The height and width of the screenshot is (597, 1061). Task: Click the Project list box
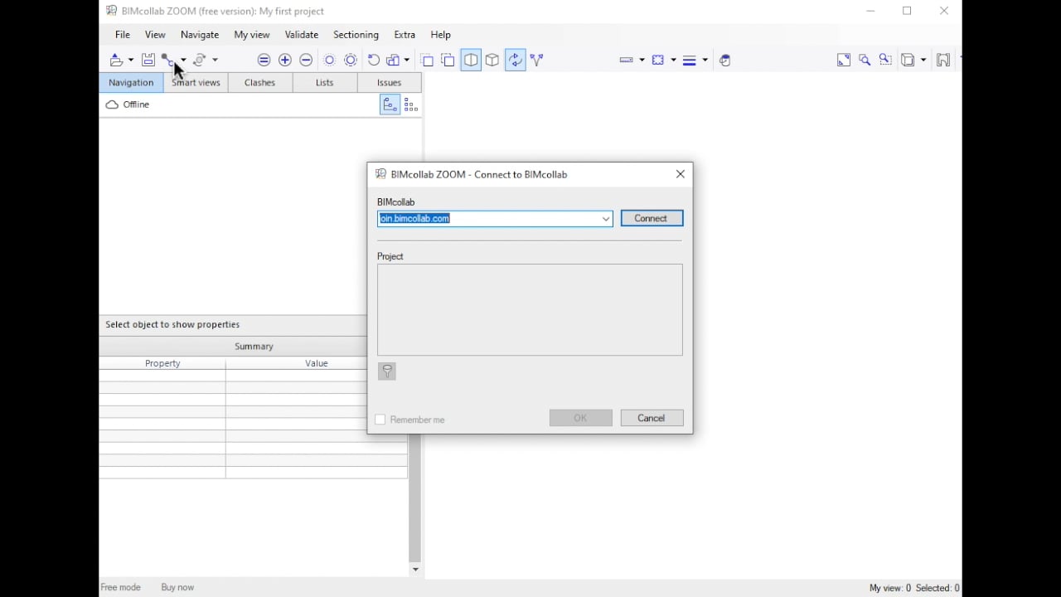[530, 310]
